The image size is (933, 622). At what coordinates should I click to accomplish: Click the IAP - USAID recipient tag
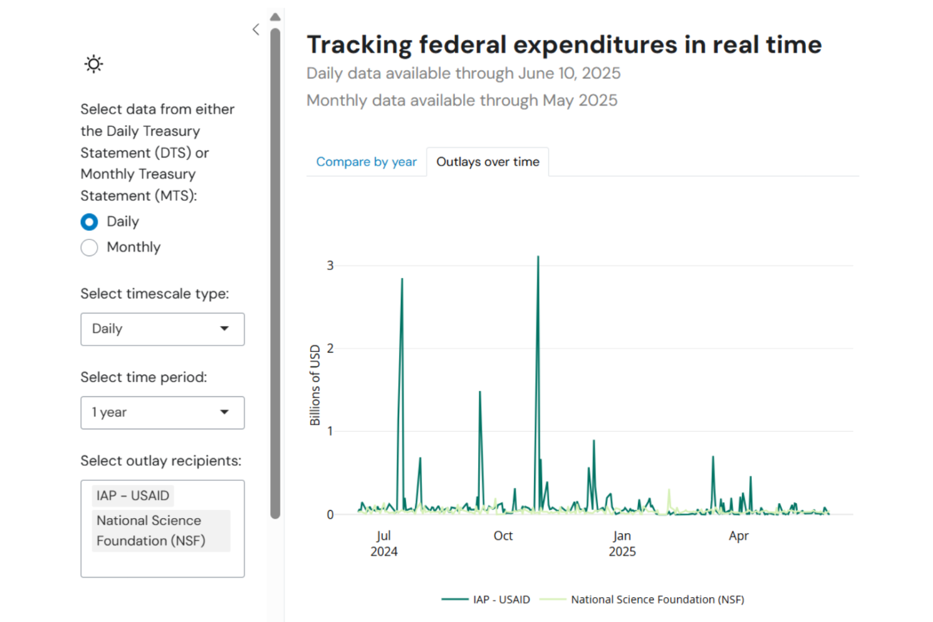133,496
